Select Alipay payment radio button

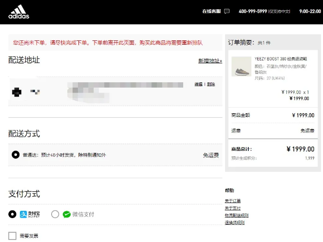click(12, 214)
